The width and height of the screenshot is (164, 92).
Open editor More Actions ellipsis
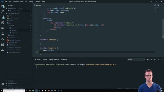[162, 5]
